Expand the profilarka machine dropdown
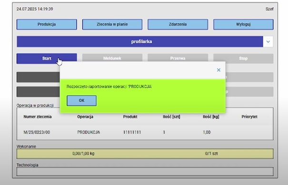Viewport: 288px width, 185px height. pyautogui.click(x=268, y=42)
